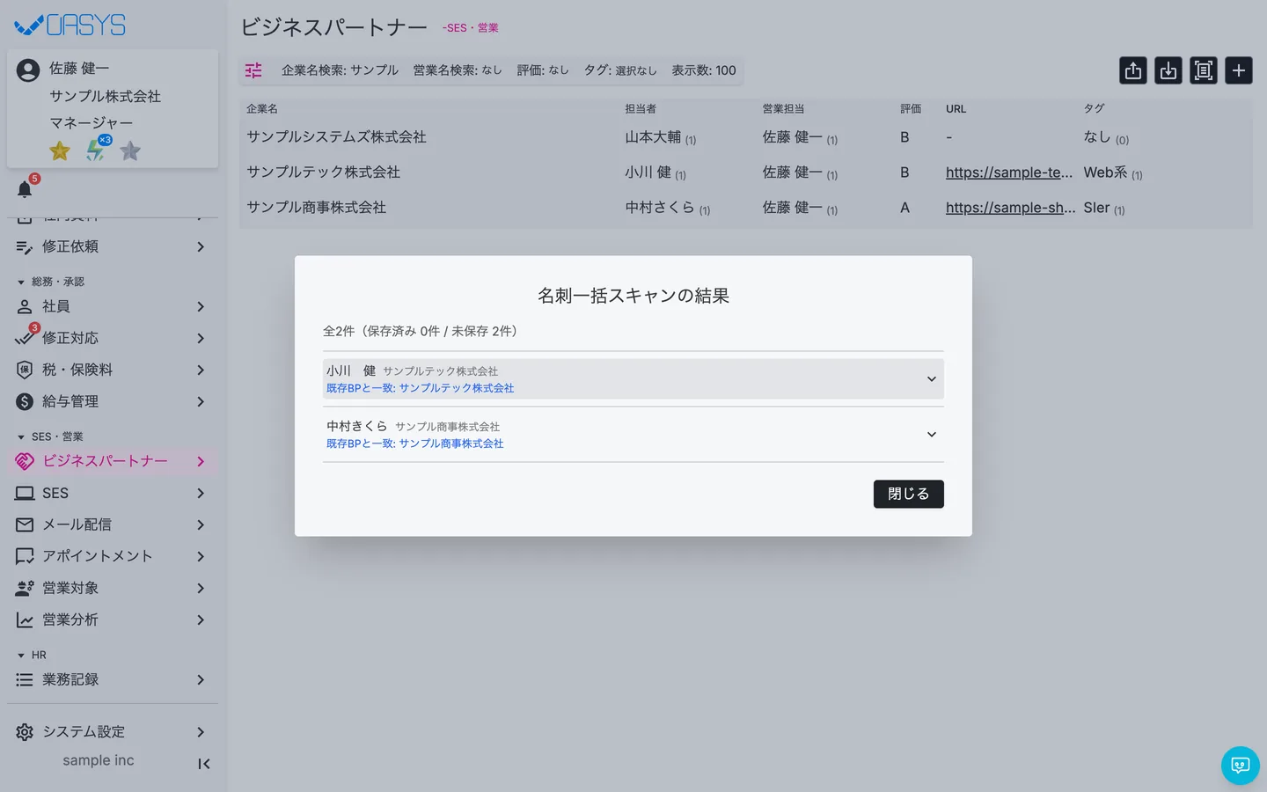Viewport: 1267px width, 792px height.
Task: Open the 営業対象 menu
Action: [x=113, y=588]
